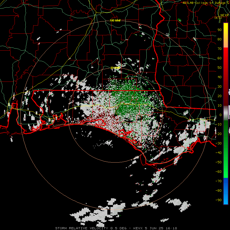Click the -70 value on the velocity scale
230x230 pixels.
(x=218, y=181)
